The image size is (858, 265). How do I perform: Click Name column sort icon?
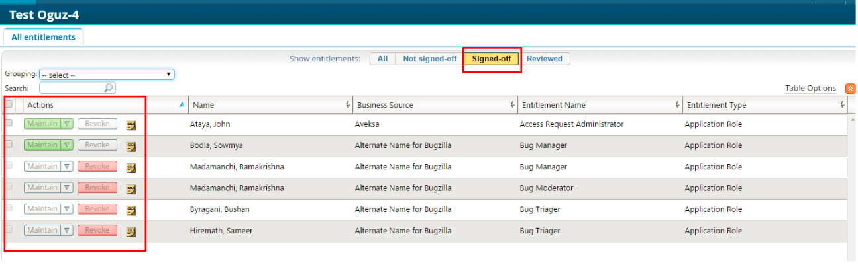(x=348, y=105)
